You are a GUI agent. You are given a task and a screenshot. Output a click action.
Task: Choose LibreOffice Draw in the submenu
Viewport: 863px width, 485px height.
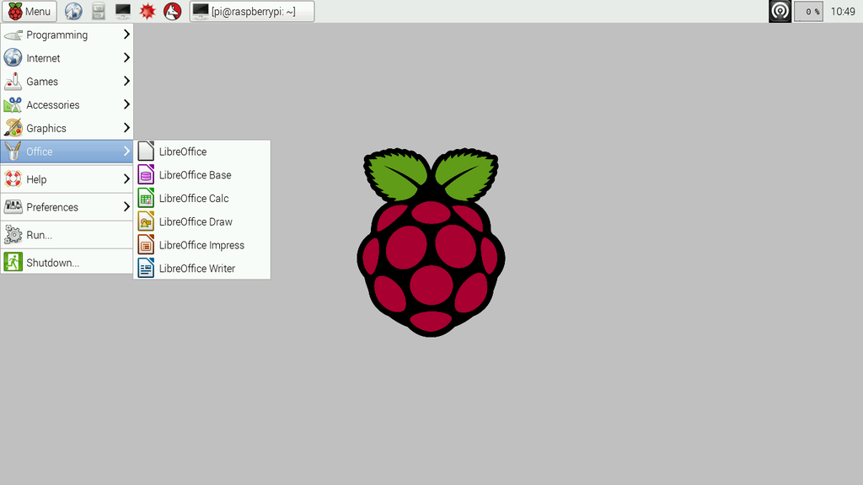click(196, 222)
